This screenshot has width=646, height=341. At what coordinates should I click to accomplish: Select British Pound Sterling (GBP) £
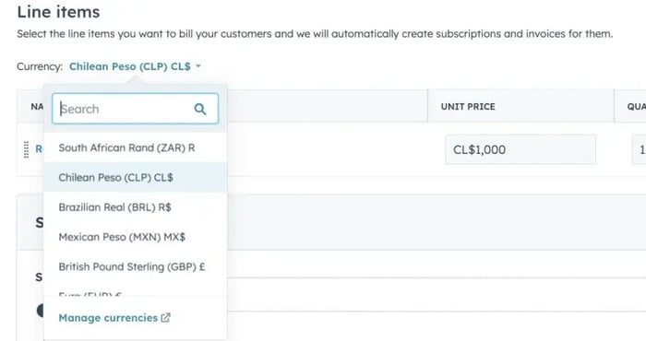pyautogui.click(x=135, y=266)
